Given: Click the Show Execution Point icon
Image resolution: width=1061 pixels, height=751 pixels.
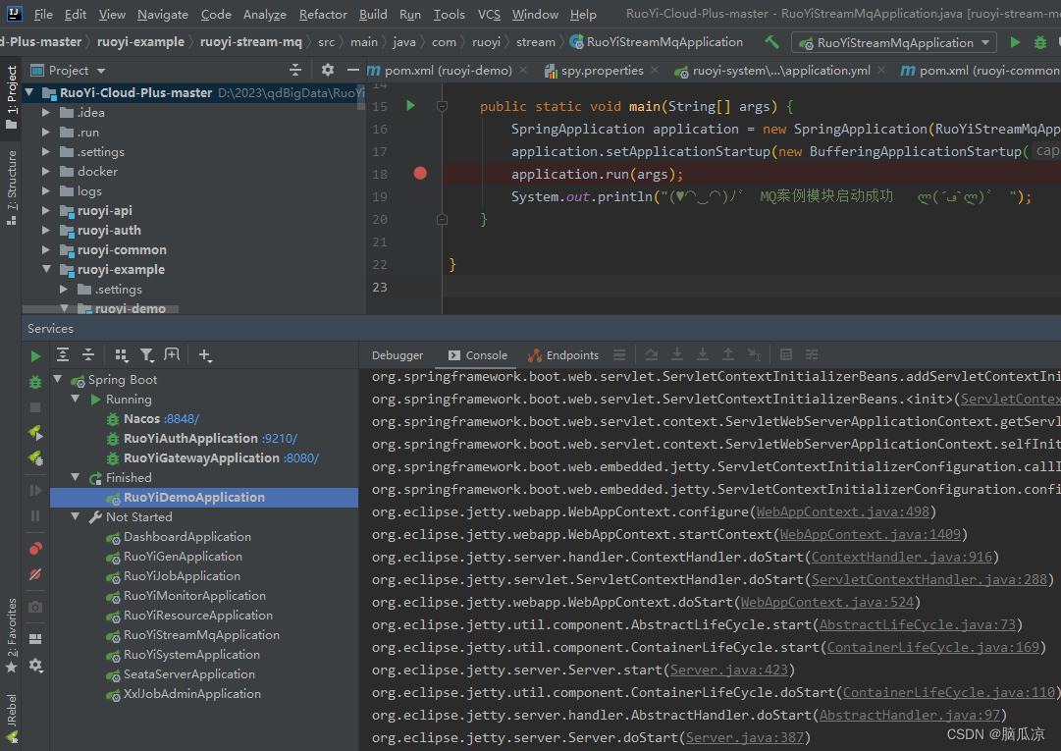Looking at the screenshot, I should coord(618,354).
